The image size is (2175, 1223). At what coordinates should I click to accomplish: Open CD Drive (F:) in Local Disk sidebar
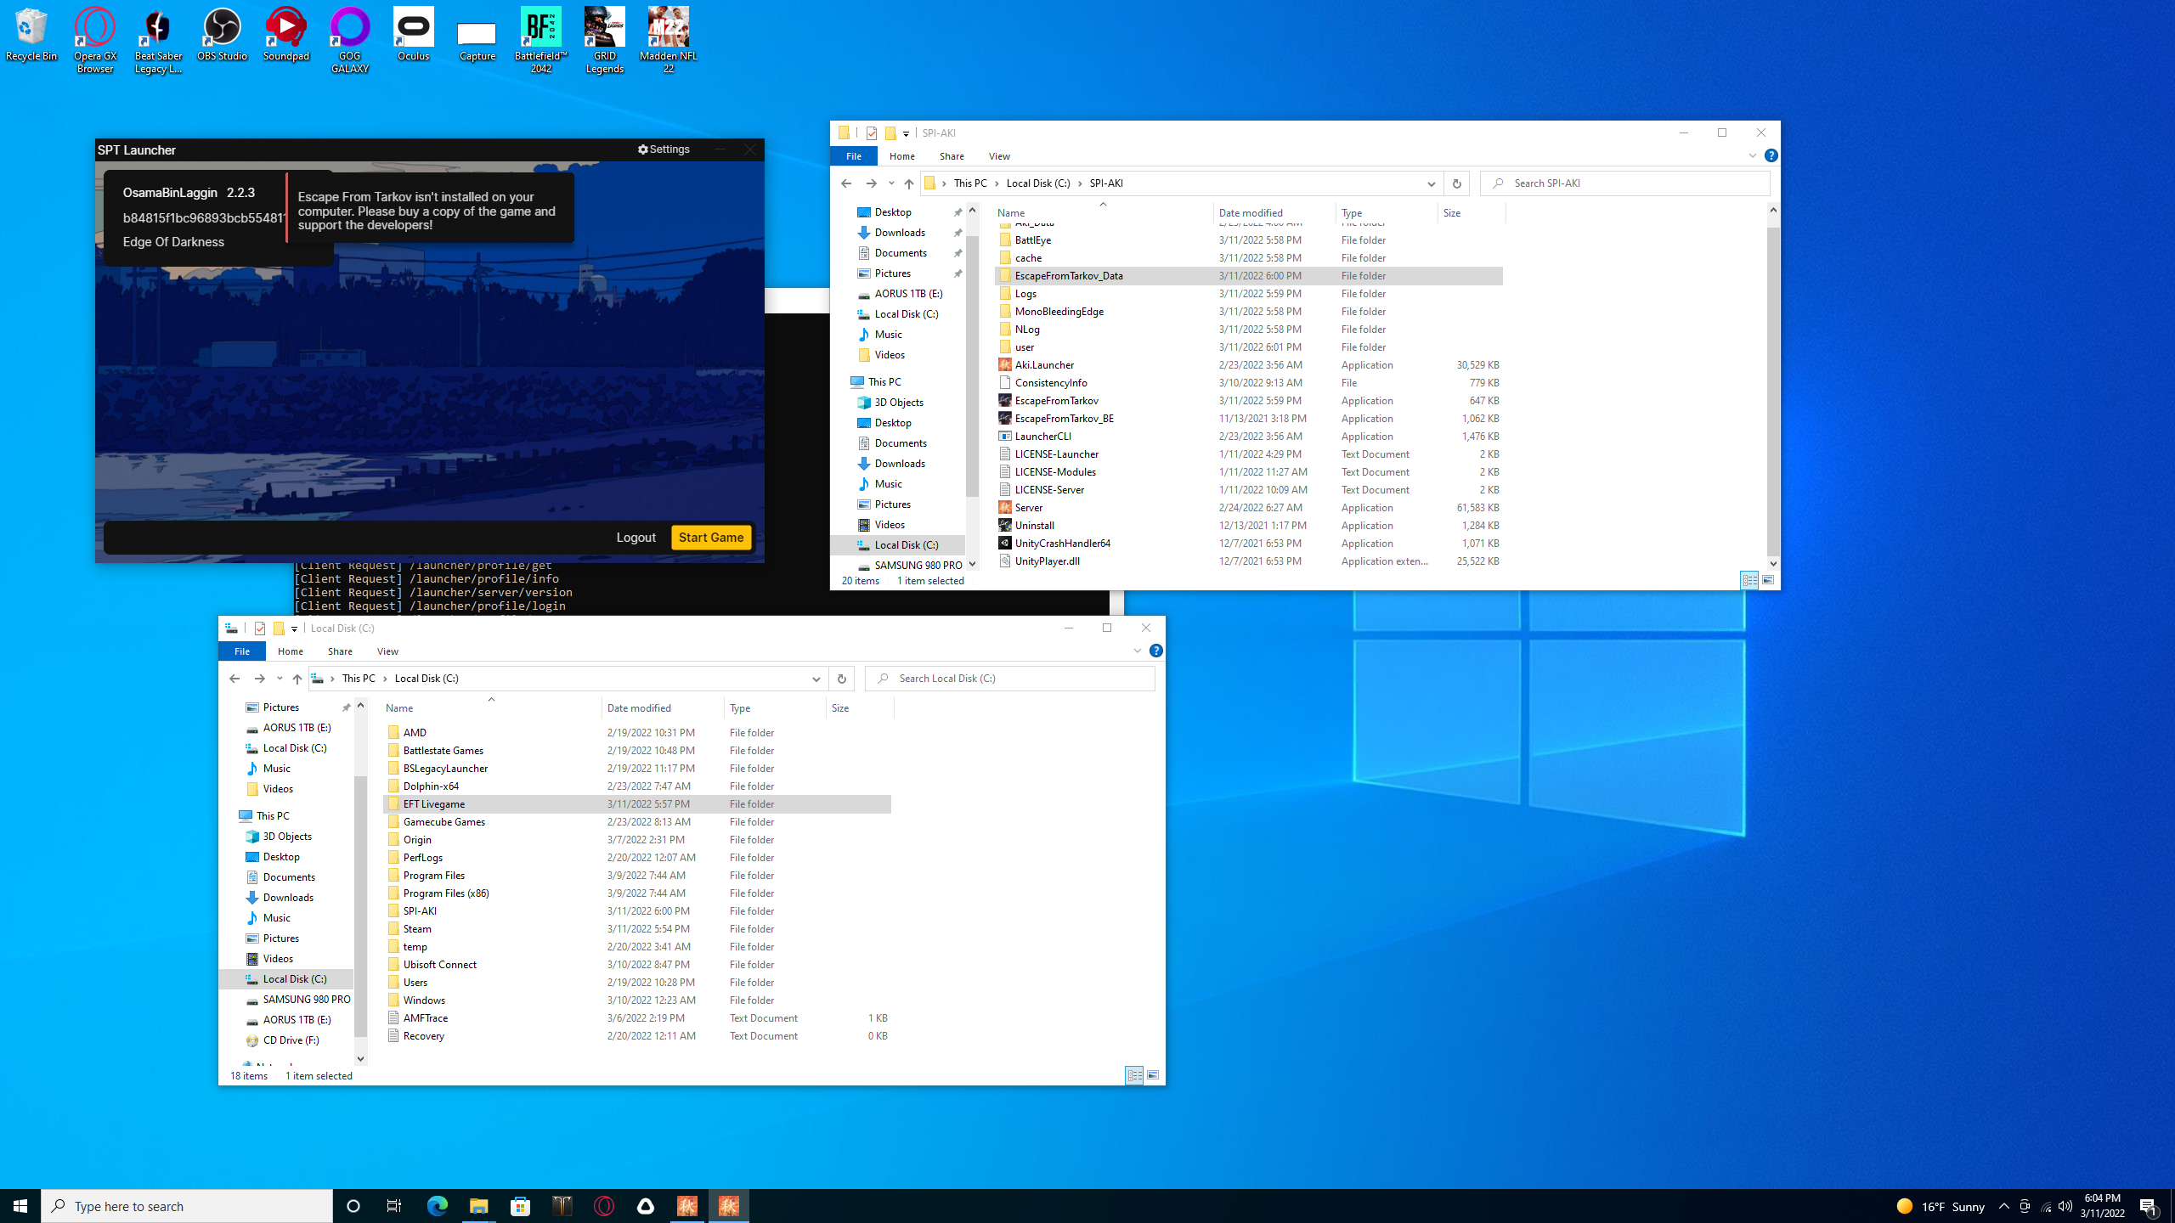click(x=291, y=1040)
